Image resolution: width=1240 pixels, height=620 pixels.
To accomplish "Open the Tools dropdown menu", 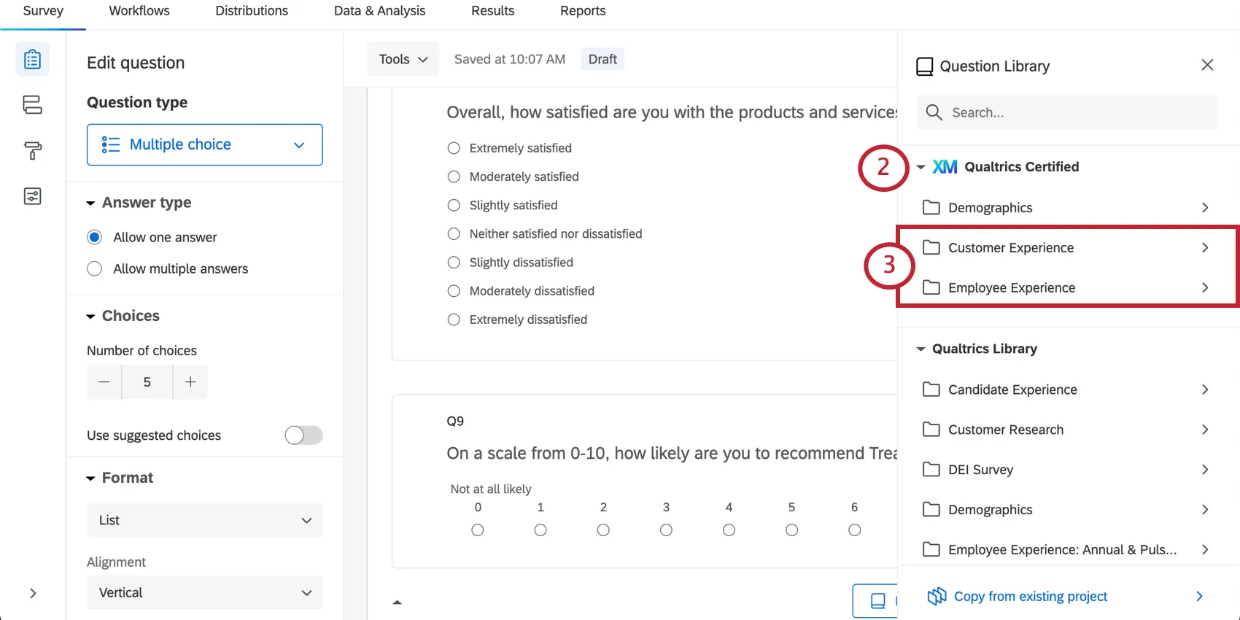I will [x=403, y=59].
